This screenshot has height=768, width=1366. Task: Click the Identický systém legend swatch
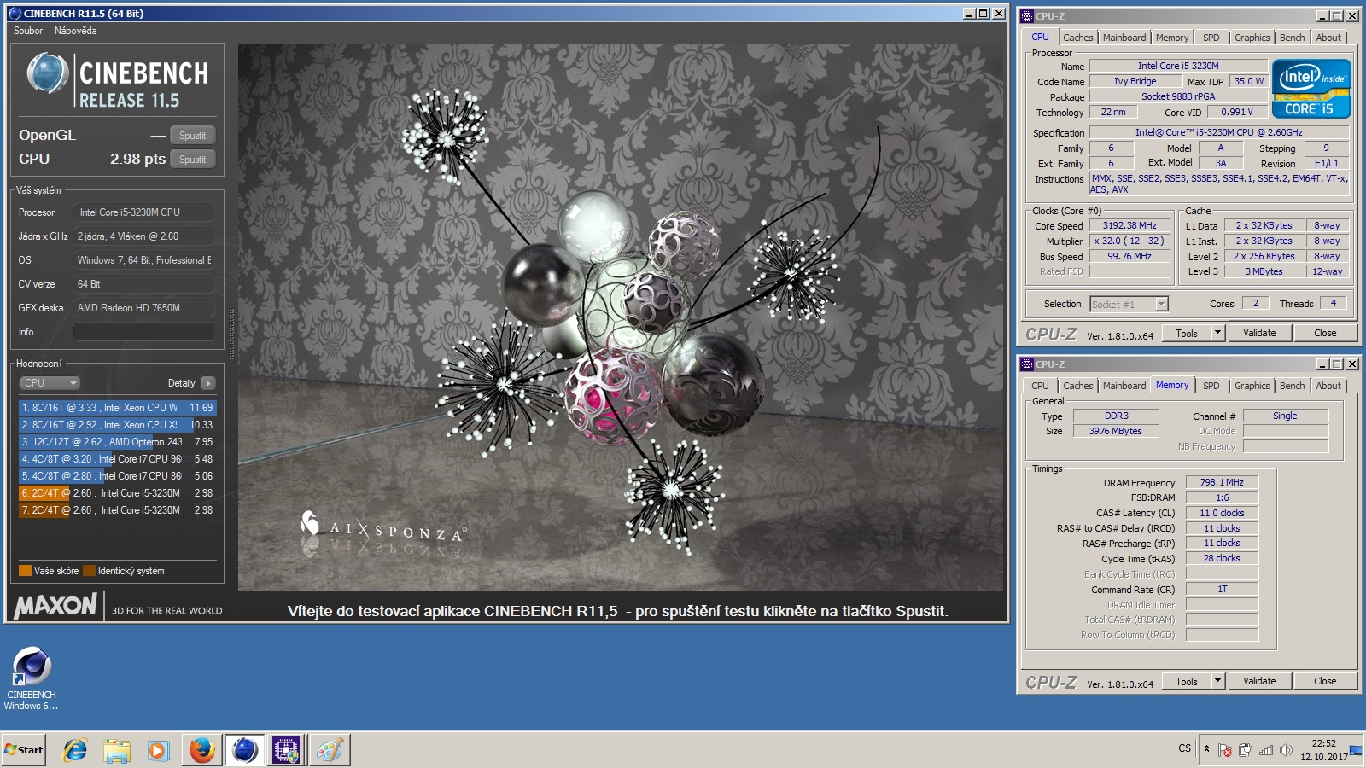point(89,571)
